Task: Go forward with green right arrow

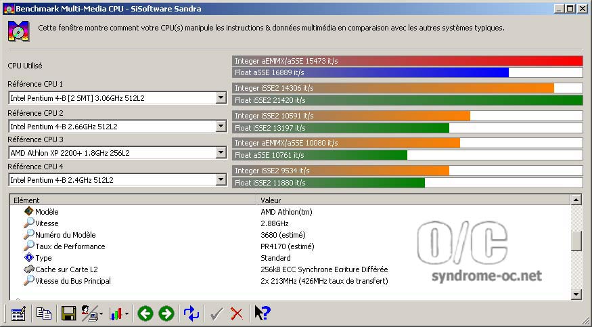Action: [x=166, y=313]
